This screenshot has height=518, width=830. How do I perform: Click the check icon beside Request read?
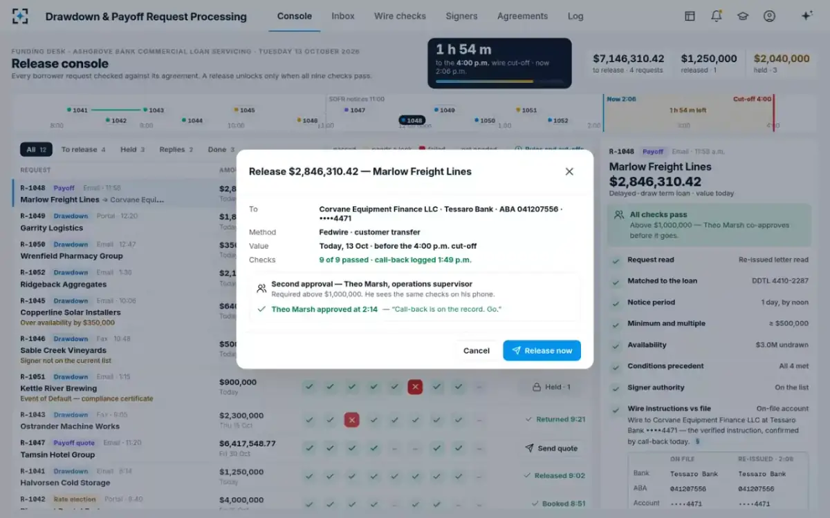click(x=616, y=260)
